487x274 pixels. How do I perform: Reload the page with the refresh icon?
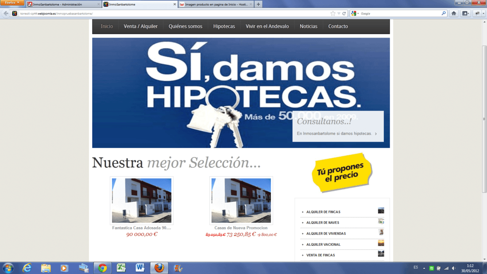pos(344,13)
